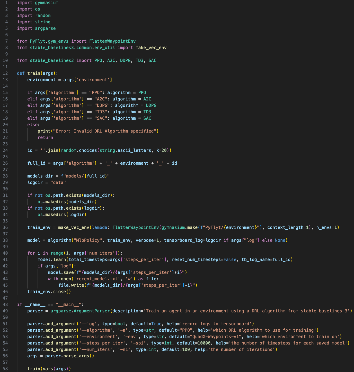Place cursor on the 'def train' function name
This screenshot has width=354, height=372.
(34, 73)
